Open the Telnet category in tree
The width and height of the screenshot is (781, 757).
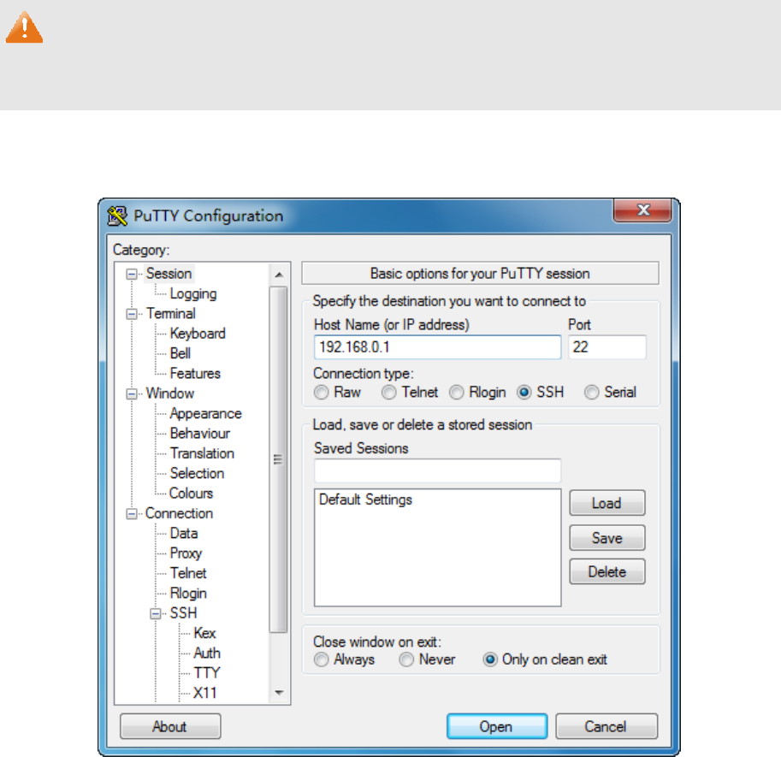point(188,573)
